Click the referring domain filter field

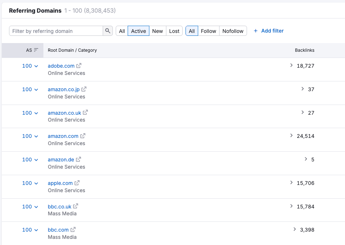pos(56,31)
